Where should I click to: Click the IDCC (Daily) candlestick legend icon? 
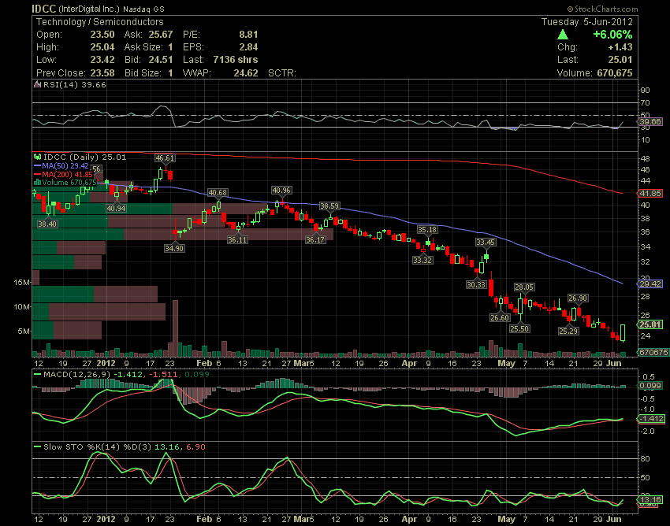[38, 157]
